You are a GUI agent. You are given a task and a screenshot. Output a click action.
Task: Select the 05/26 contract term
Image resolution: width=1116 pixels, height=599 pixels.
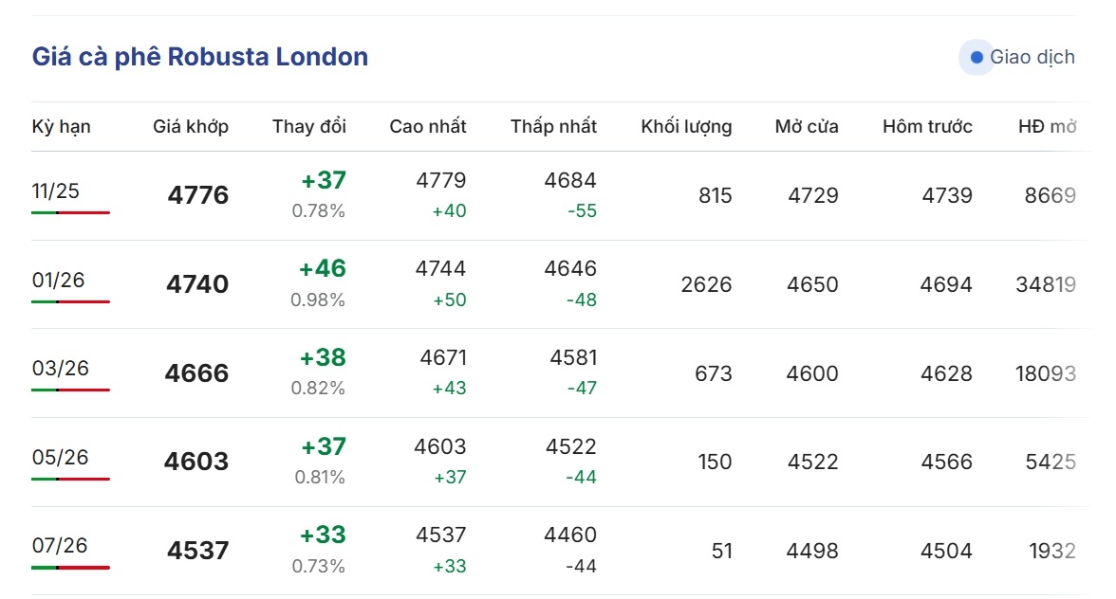[x=60, y=458]
